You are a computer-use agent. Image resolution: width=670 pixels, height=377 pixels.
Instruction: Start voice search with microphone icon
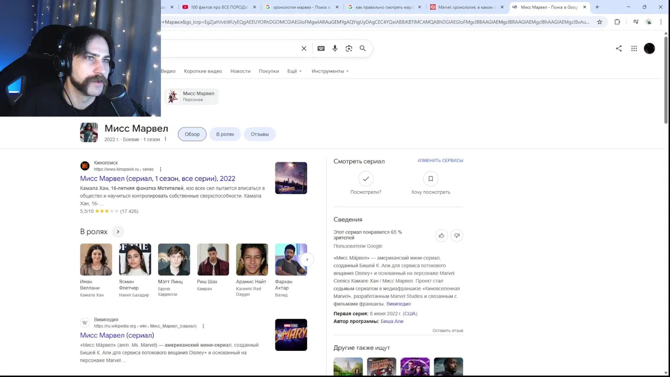(335, 48)
